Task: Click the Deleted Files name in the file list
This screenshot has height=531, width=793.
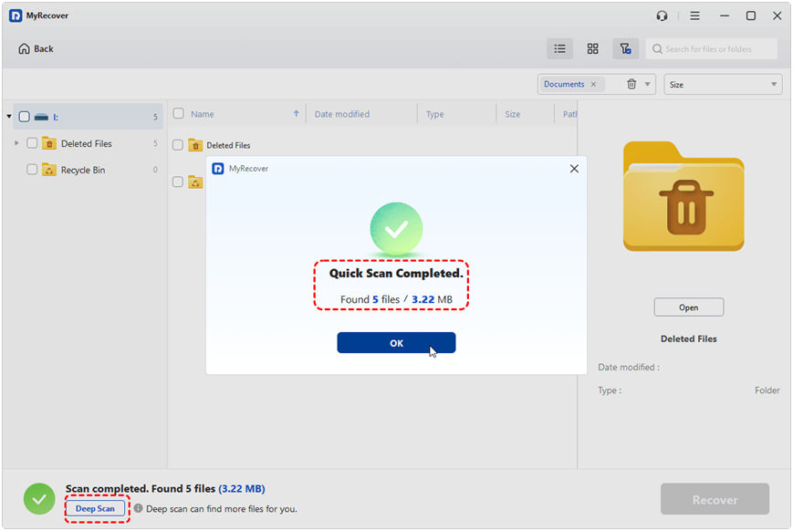Action: 228,146
